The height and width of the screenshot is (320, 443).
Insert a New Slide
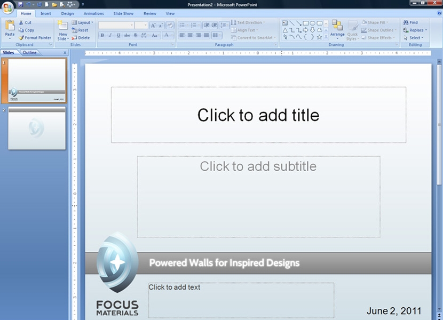[x=63, y=30]
